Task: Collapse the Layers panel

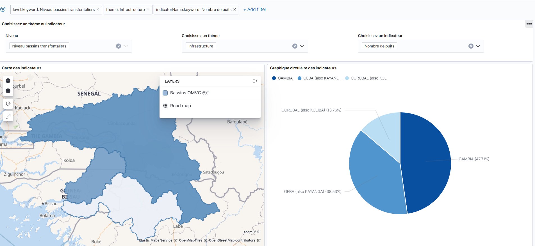Action: click(255, 81)
